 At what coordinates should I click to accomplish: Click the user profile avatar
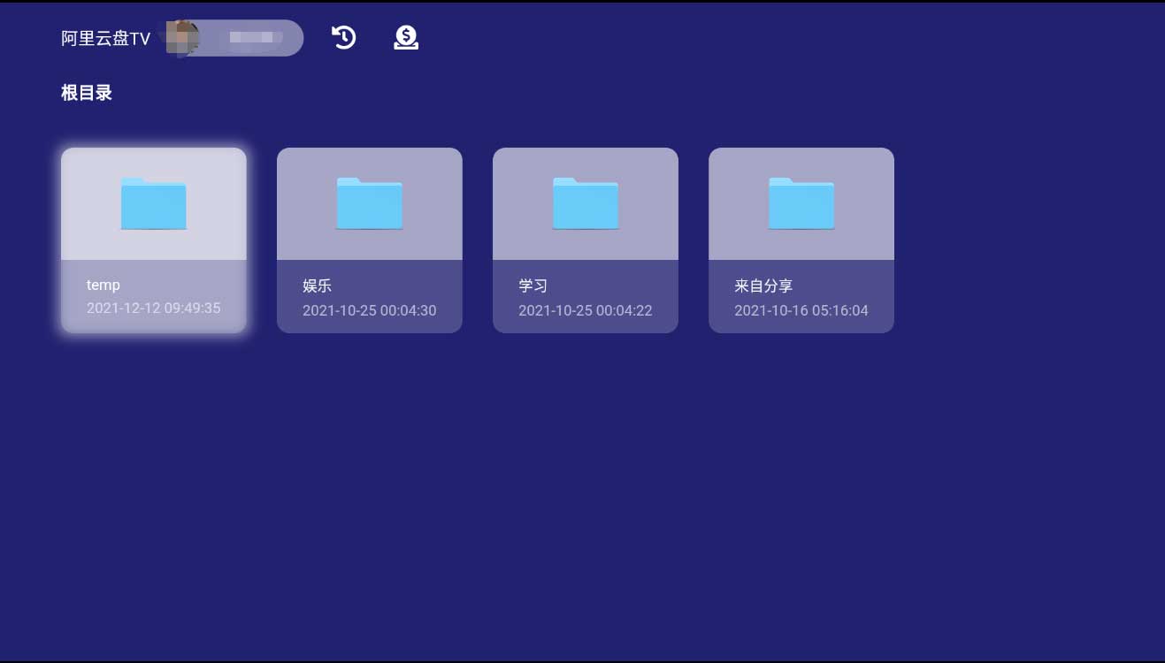coord(184,38)
